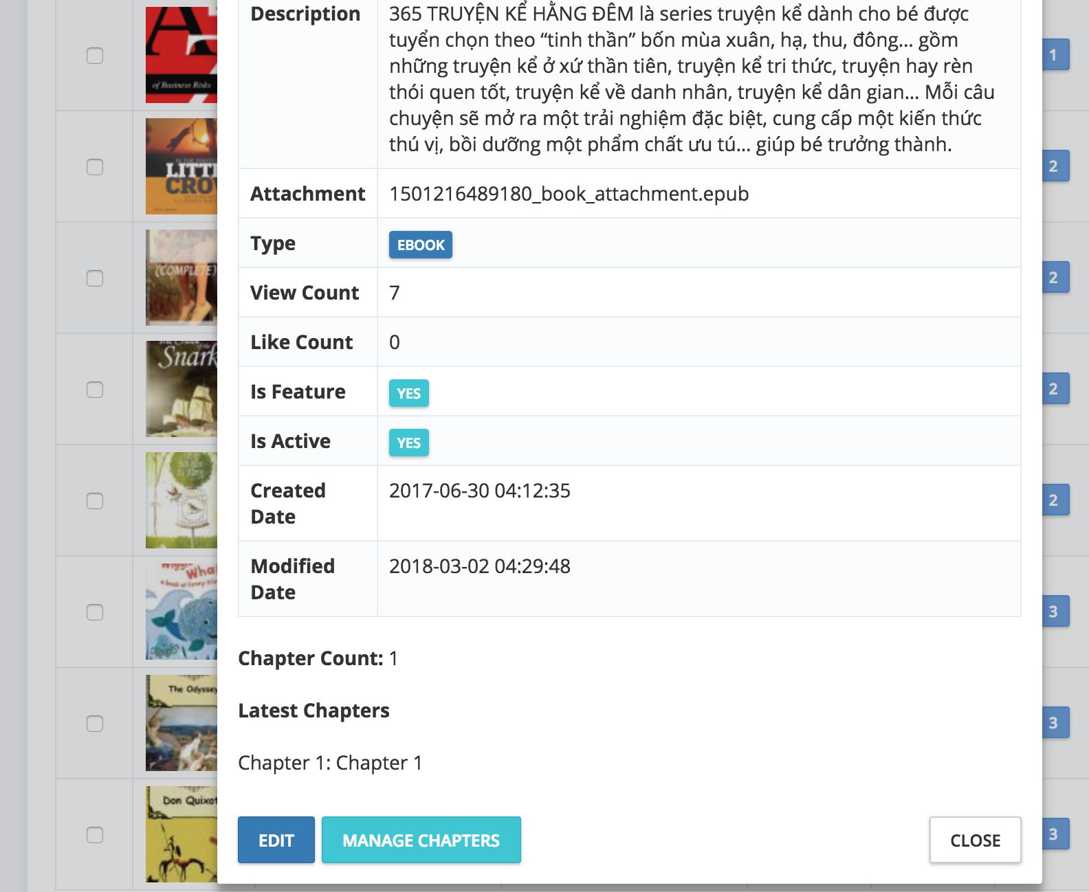Open The Odyssey cover thumbnail
This screenshot has height=892, width=1089.
[181, 723]
